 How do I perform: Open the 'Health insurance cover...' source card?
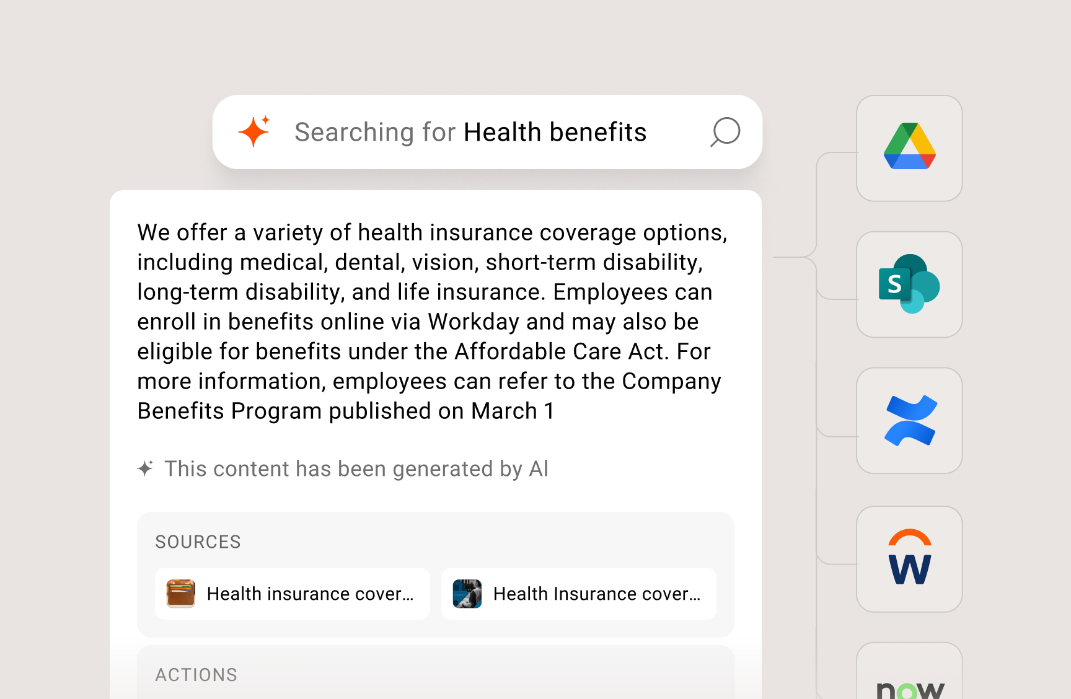pyautogui.click(x=292, y=594)
